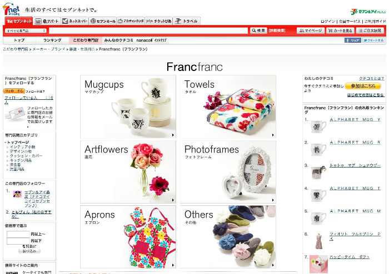Click the arrow icon on the Mugcups banner
This screenshot has width=389, height=274.
click(x=173, y=135)
